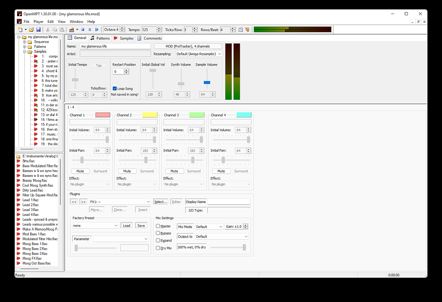Enable the Master plugin checkbox
Viewport: 442px width, 302px height.
point(158,226)
